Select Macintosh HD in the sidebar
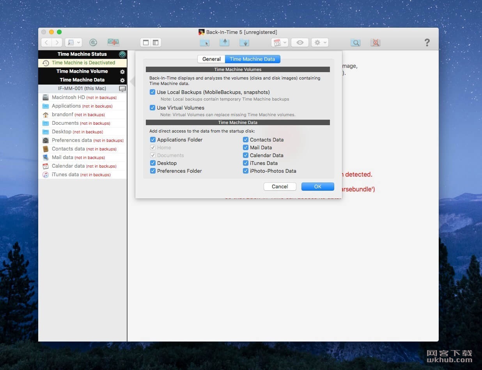482x370 pixels. point(82,97)
